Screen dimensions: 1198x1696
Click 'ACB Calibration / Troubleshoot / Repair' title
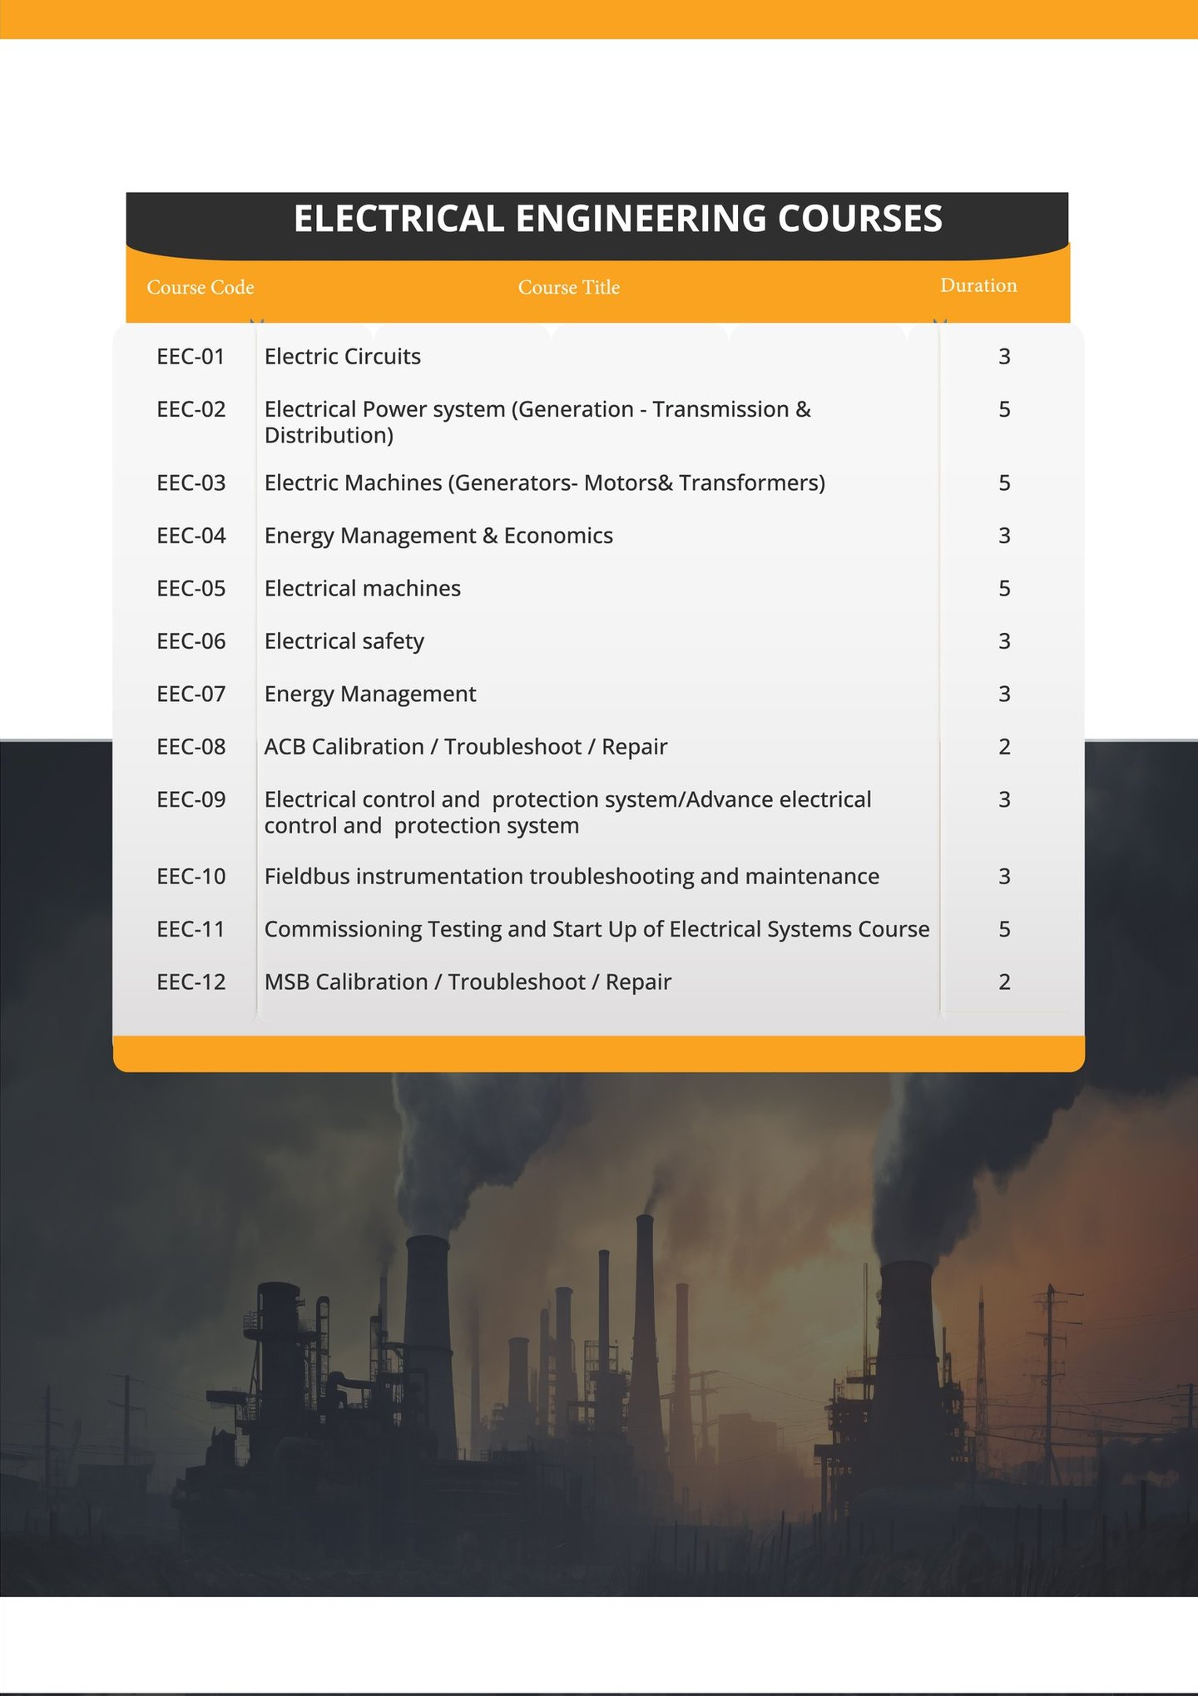[466, 747]
